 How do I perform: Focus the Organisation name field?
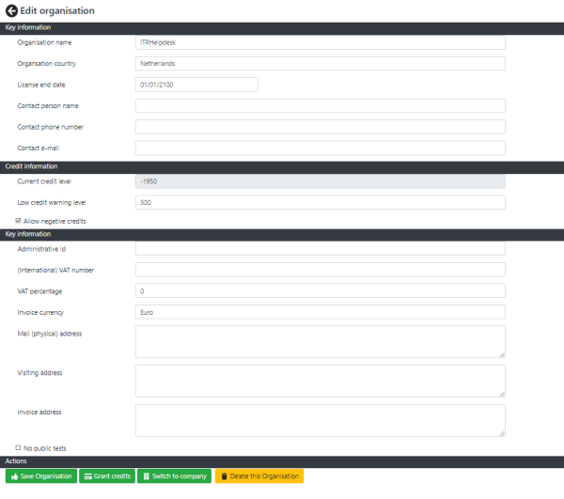click(x=321, y=42)
